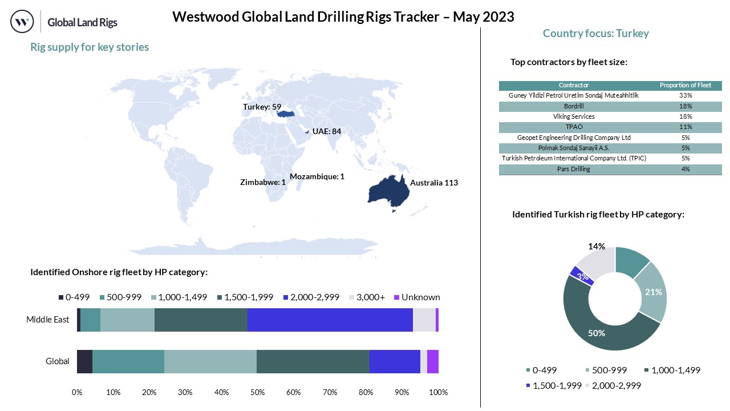The height and width of the screenshot is (411, 730).
Task: Select the Pars Drilling table row
Action: coord(574,169)
